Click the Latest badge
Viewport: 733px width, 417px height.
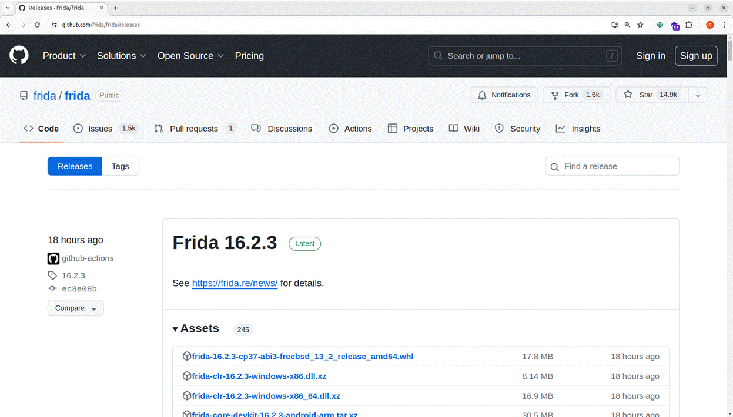pyautogui.click(x=304, y=243)
